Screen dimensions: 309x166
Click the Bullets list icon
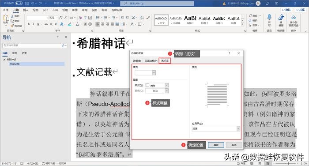point(98,18)
